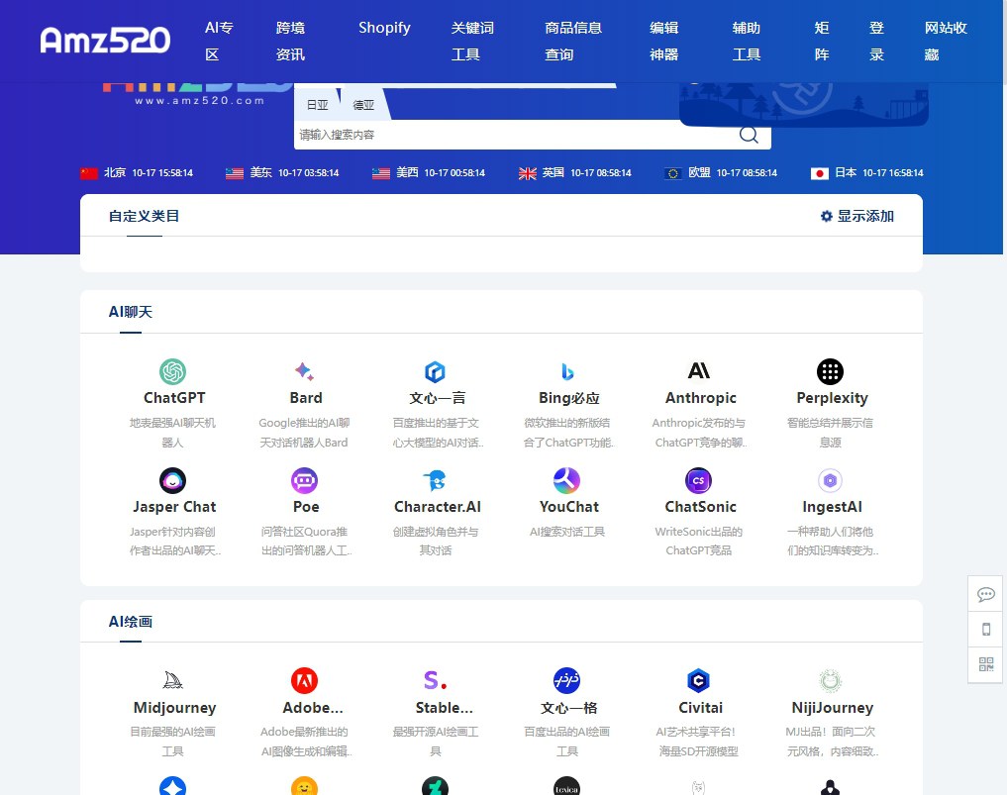1007x795 pixels.
Task: Open the 跨境资讯 menu
Action: (x=290, y=42)
